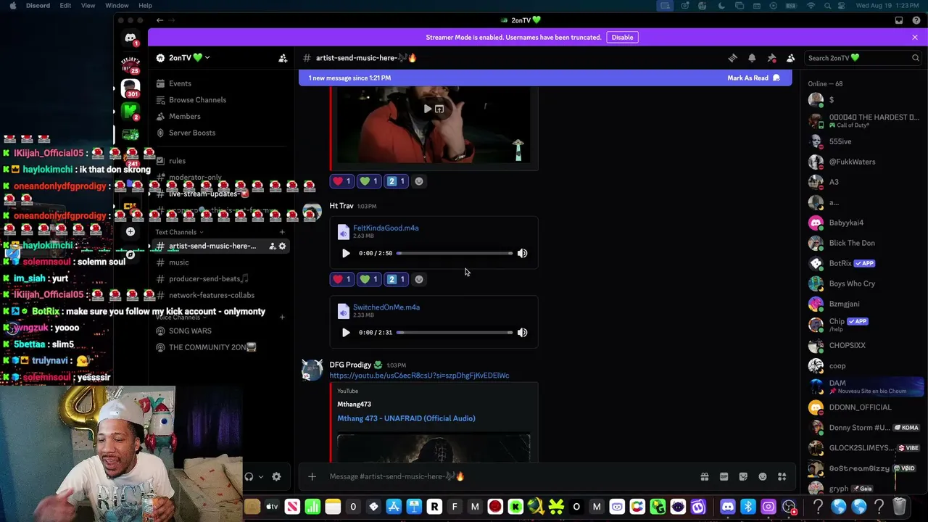Open Trash in the Dock
The image size is (928, 522).
[899, 507]
